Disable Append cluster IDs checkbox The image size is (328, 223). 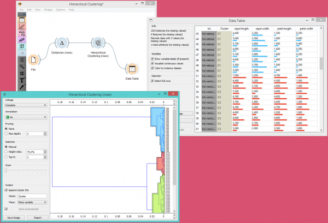[x=5, y=190]
